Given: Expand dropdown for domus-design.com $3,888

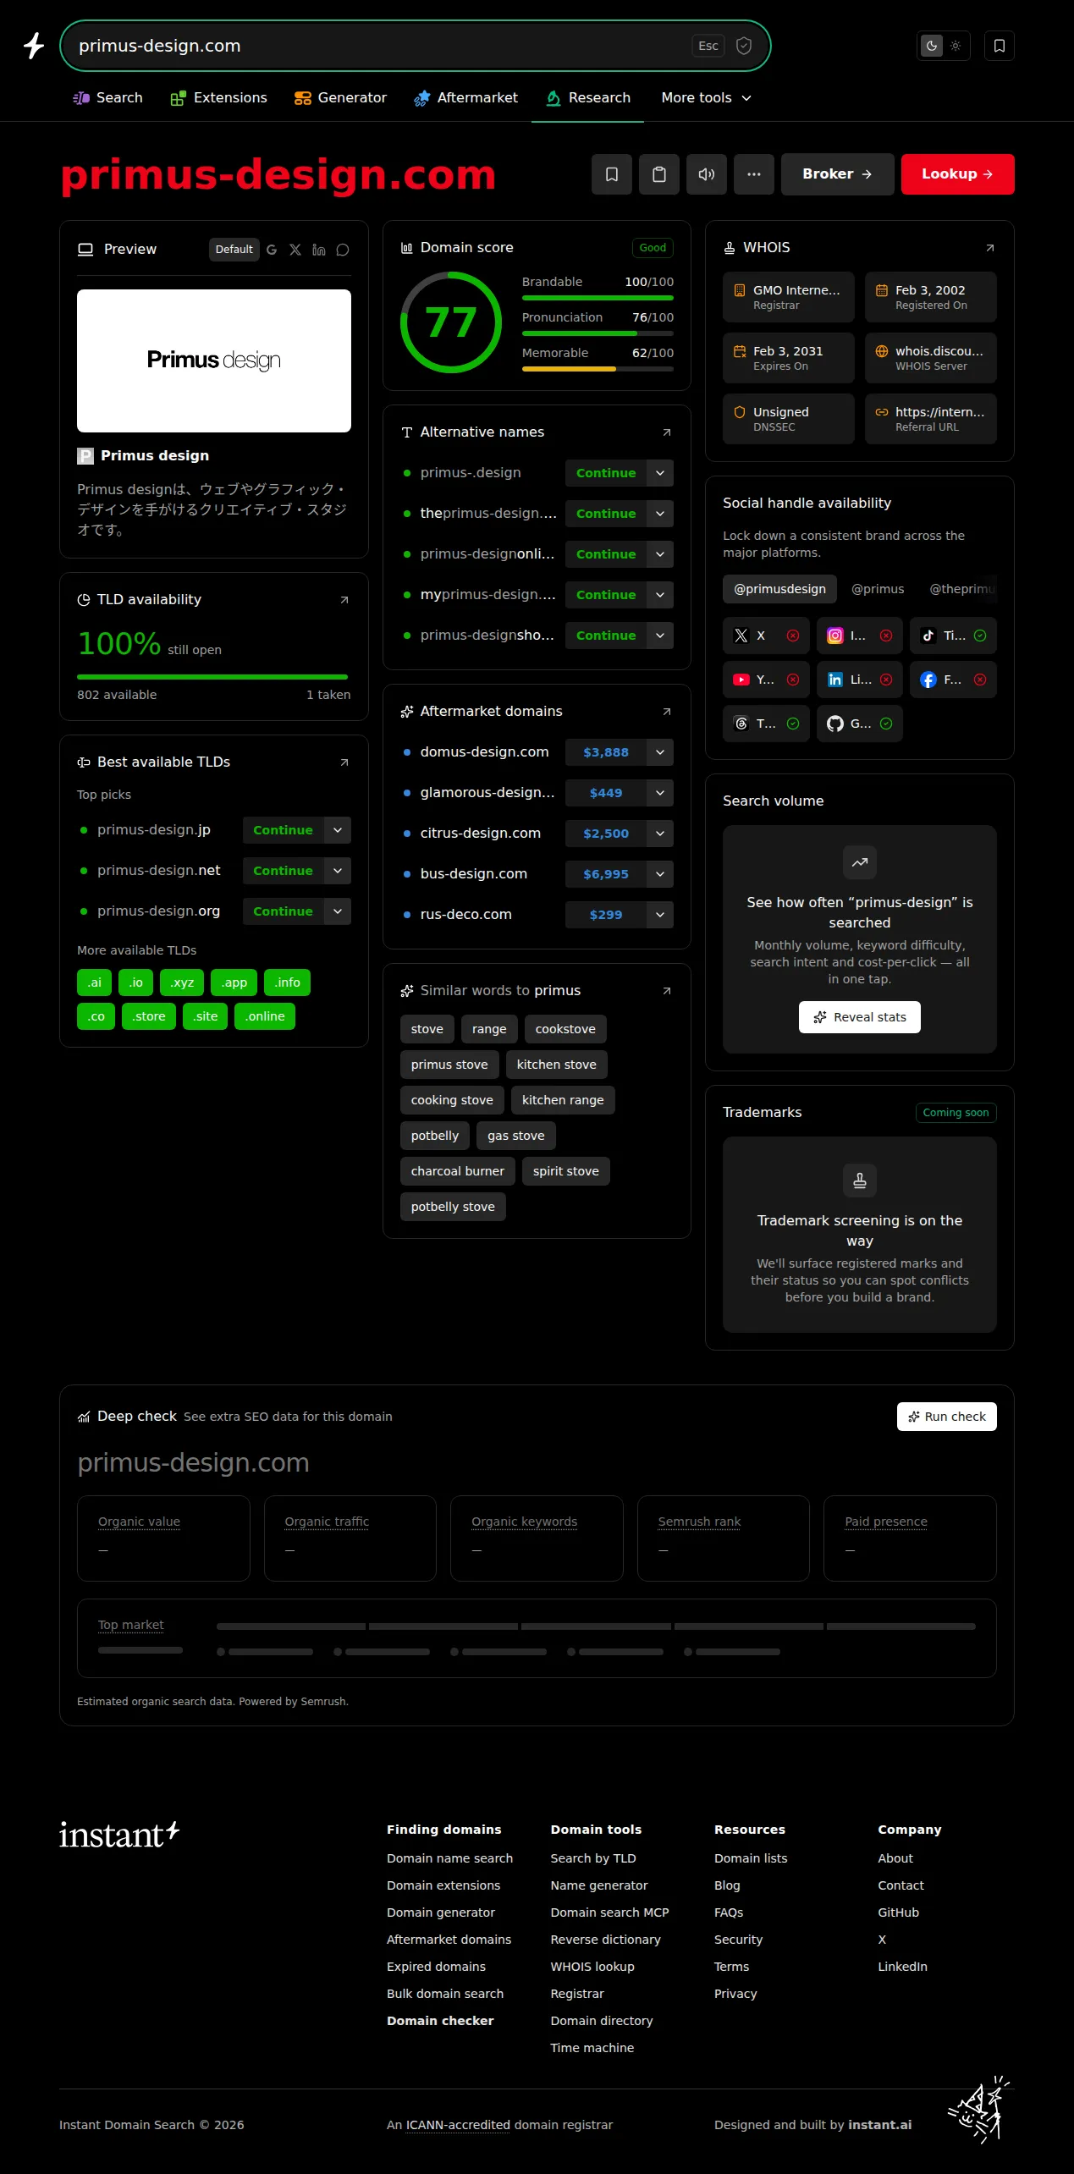Looking at the screenshot, I should coord(660,752).
